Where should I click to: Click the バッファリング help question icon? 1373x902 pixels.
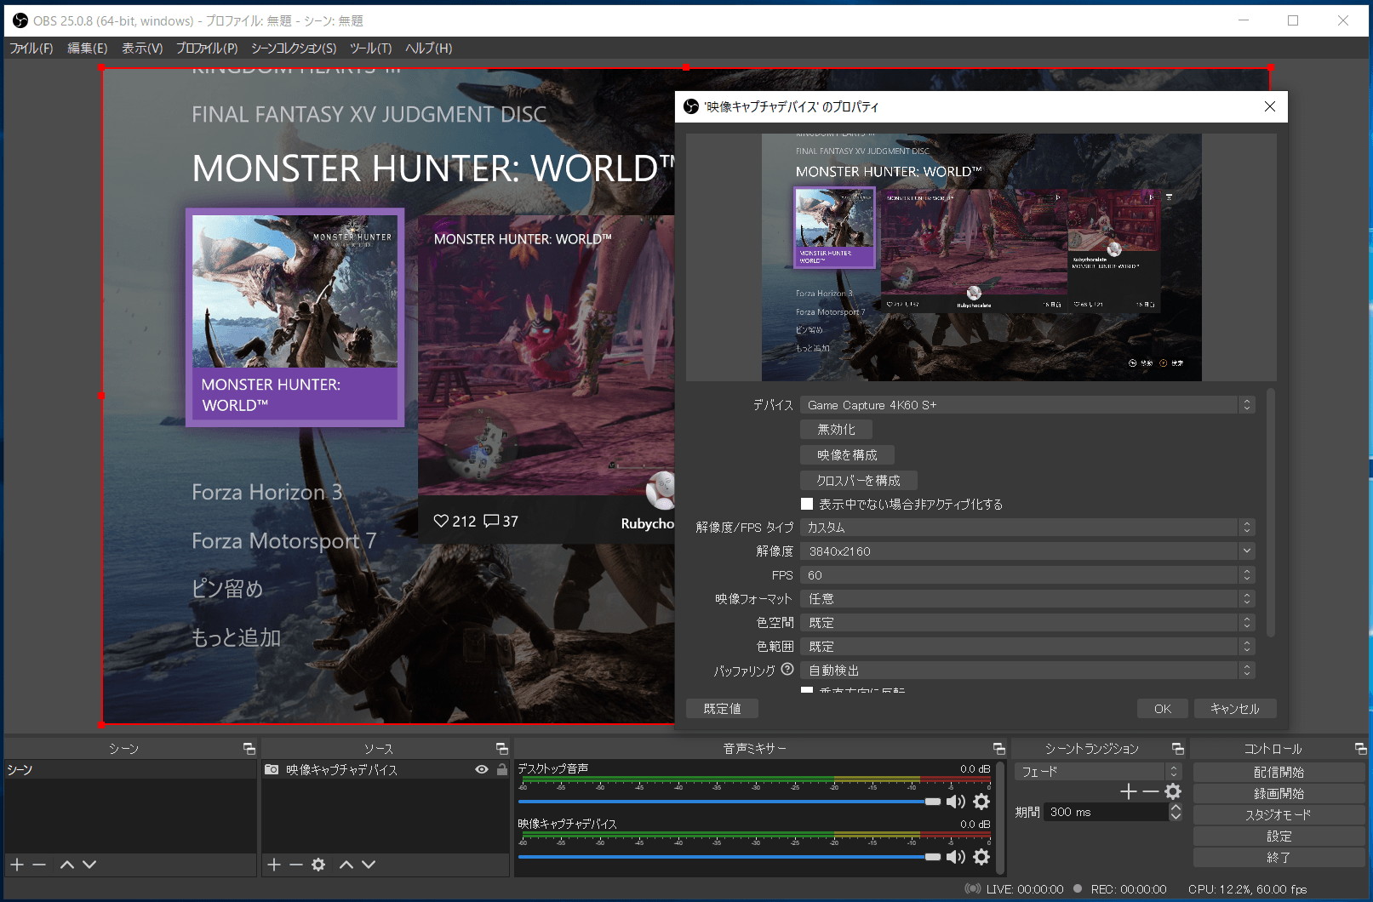[787, 670]
